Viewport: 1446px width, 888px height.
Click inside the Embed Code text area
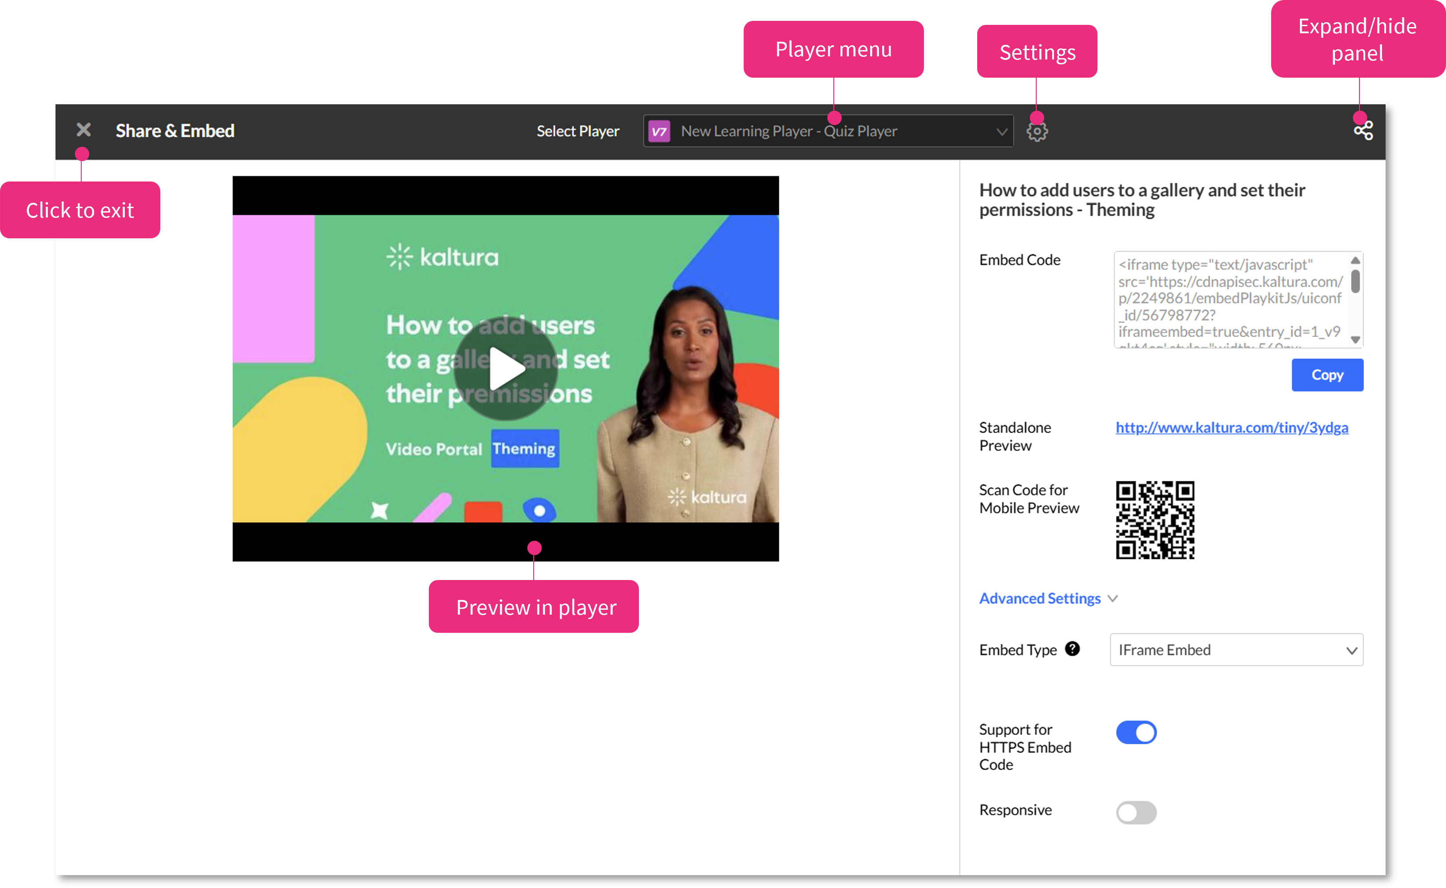1230,300
